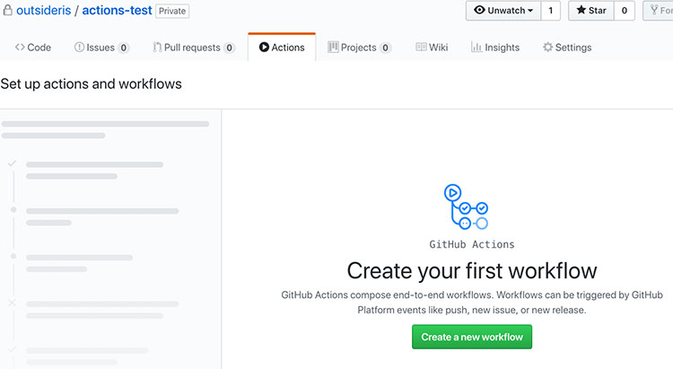
Task: Click the eye icon in Unwatch button
Action: click(x=479, y=10)
